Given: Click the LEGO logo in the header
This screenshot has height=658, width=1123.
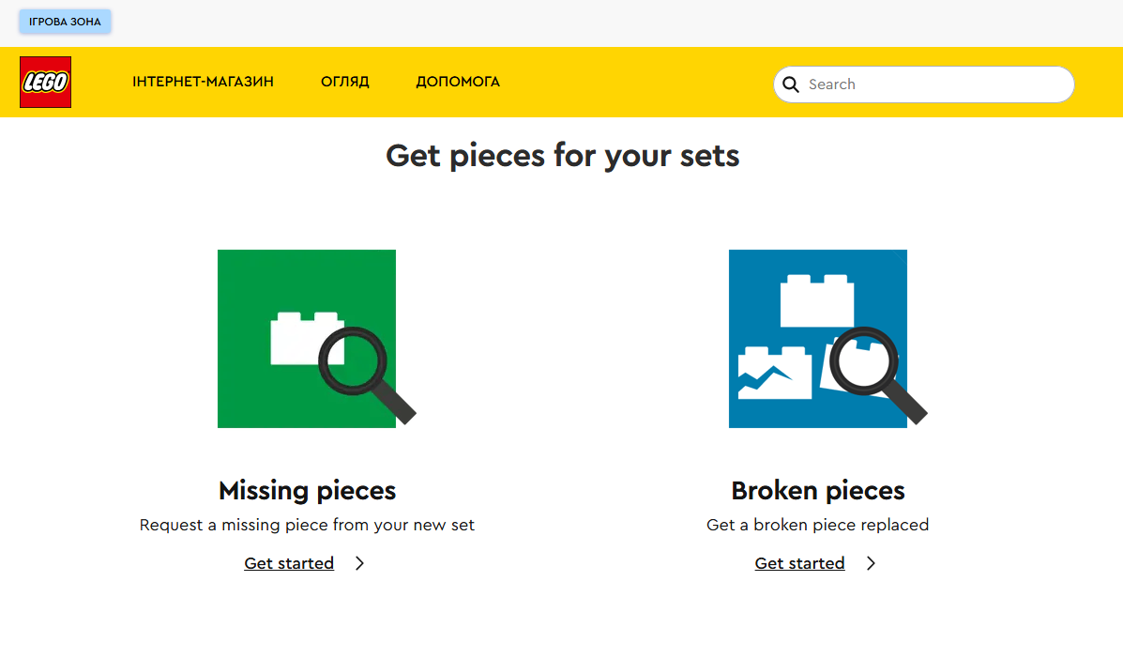Looking at the screenshot, I should (x=45, y=83).
